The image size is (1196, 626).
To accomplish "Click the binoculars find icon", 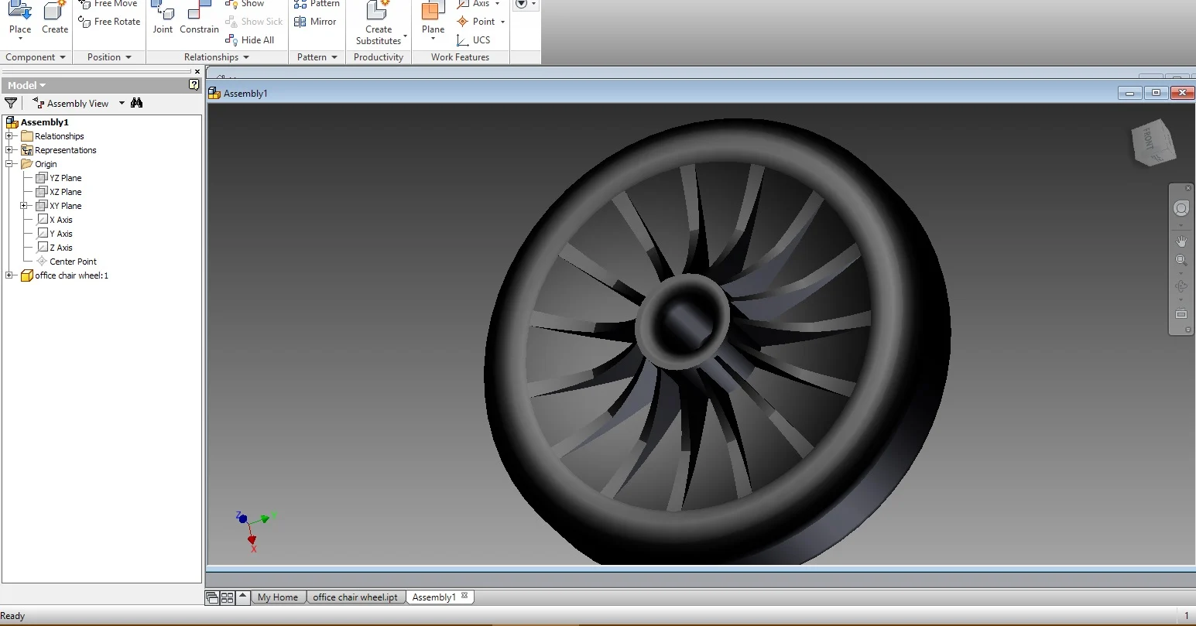I will pyautogui.click(x=137, y=103).
